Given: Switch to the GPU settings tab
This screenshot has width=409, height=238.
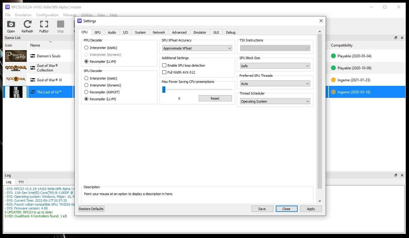Looking at the screenshot, I should coord(98,32).
